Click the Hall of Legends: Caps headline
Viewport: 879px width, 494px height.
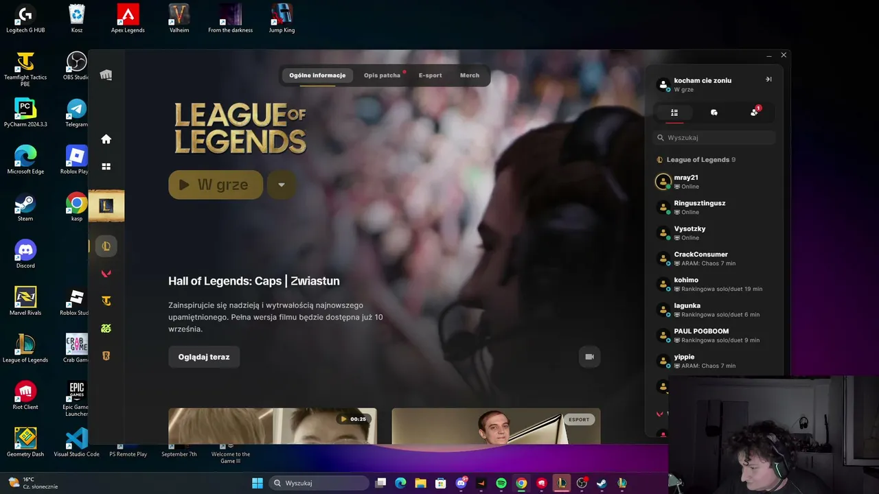(x=254, y=281)
